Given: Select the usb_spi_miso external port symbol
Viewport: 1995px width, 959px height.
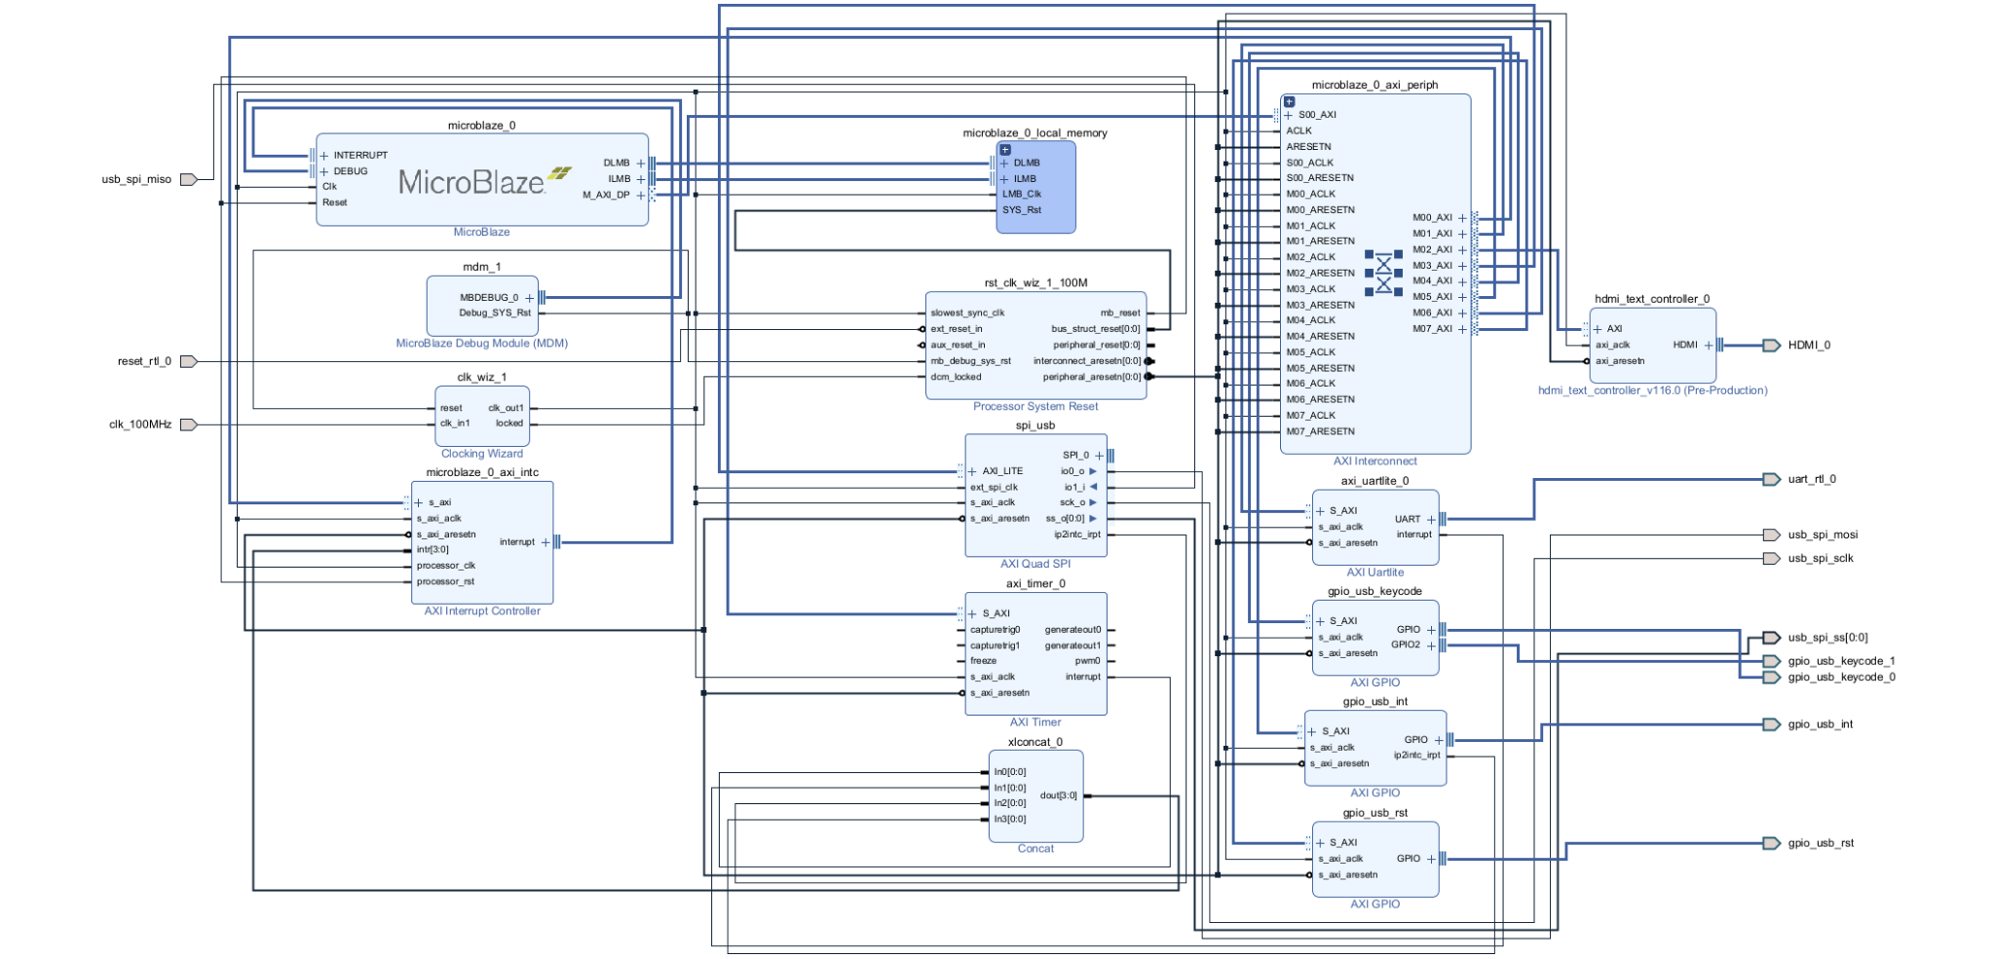Looking at the screenshot, I should pos(189,179).
